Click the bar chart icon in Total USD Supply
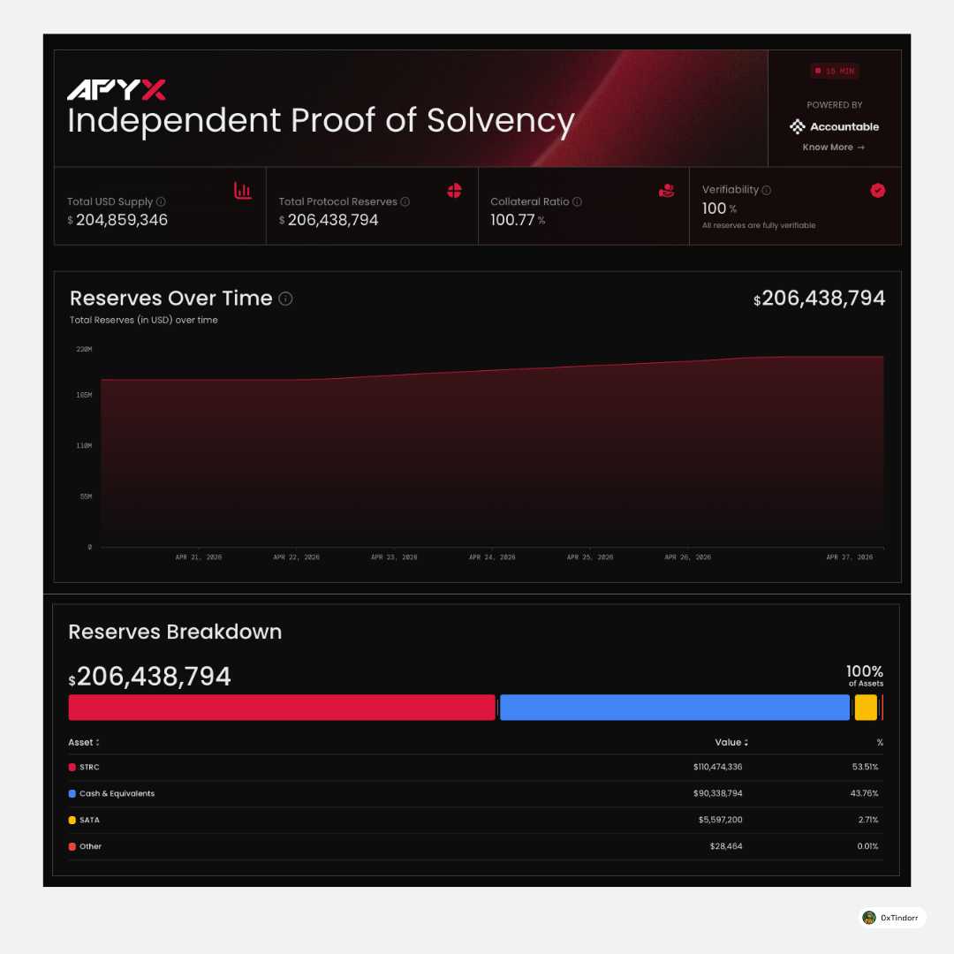This screenshot has width=954, height=954. 243,191
